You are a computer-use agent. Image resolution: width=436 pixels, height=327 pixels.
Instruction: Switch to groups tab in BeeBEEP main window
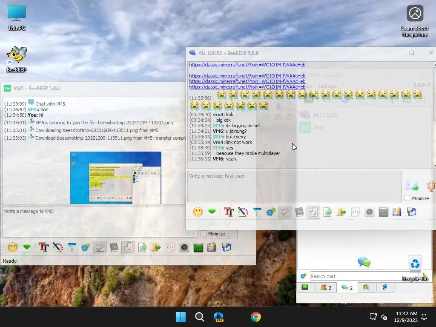click(x=366, y=287)
